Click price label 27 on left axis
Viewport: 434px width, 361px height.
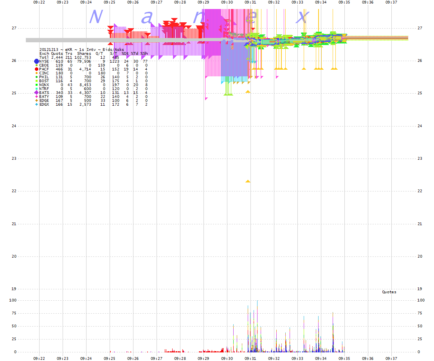point(14,28)
